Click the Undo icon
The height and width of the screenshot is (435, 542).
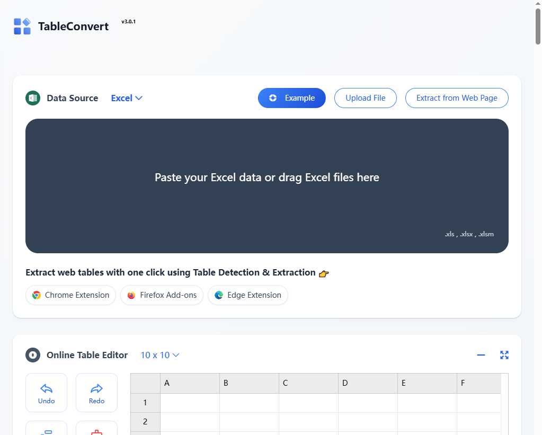point(46,388)
